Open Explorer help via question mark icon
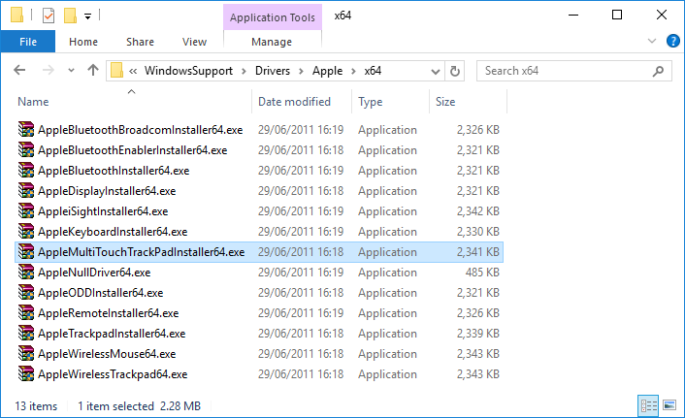The height and width of the screenshot is (418, 685). pyautogui.click(x=672, y=41)
